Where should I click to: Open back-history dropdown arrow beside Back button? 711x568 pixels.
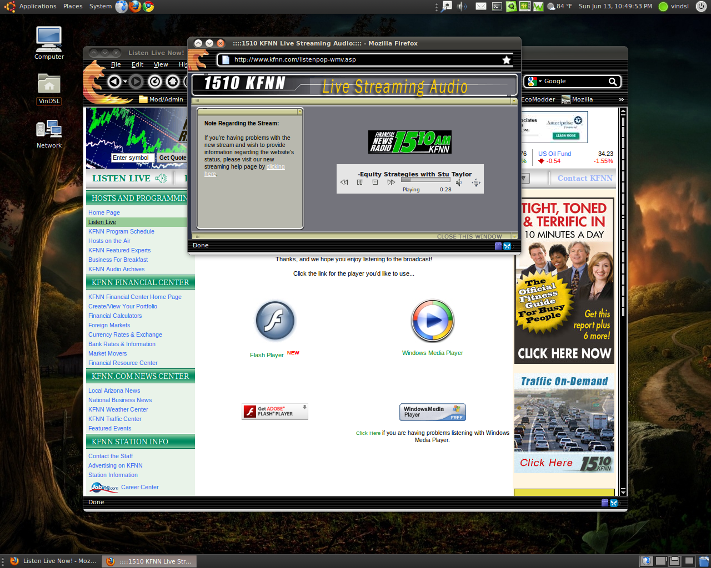click(125, 82)
